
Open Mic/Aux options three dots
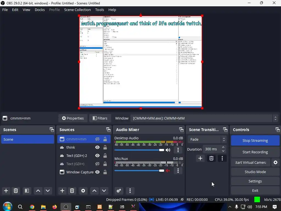coord(178,171)
